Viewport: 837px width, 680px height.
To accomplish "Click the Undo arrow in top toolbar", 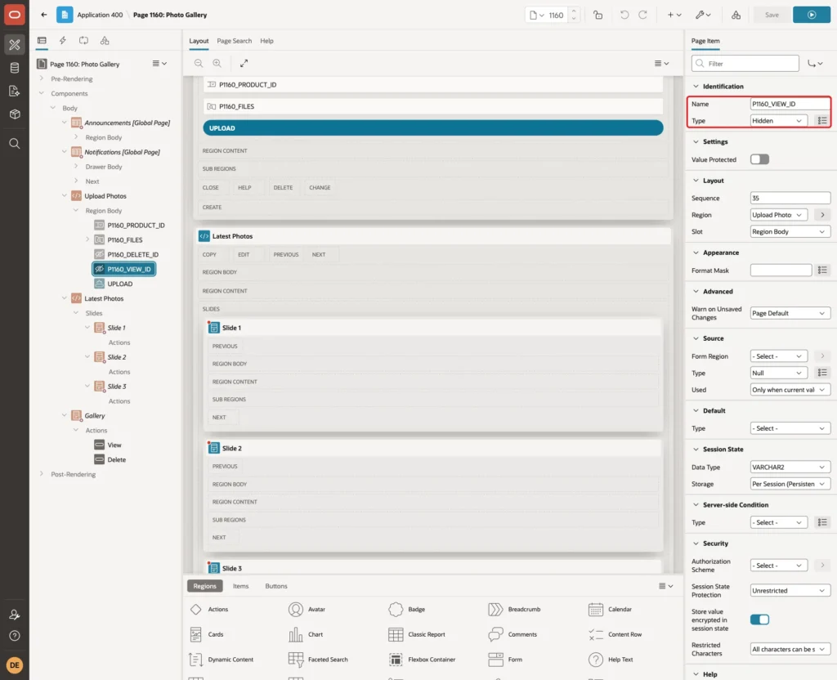I will click(624, 15).
